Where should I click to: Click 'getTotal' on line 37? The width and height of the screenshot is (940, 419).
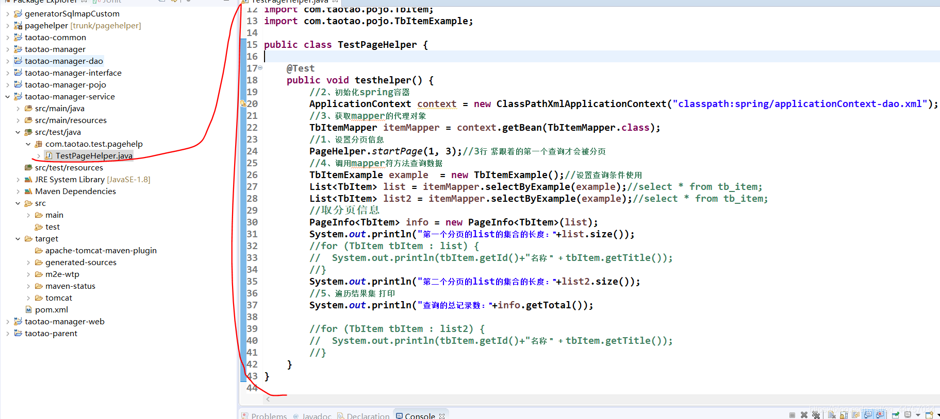pyautogui.click(x=548, y=305)
